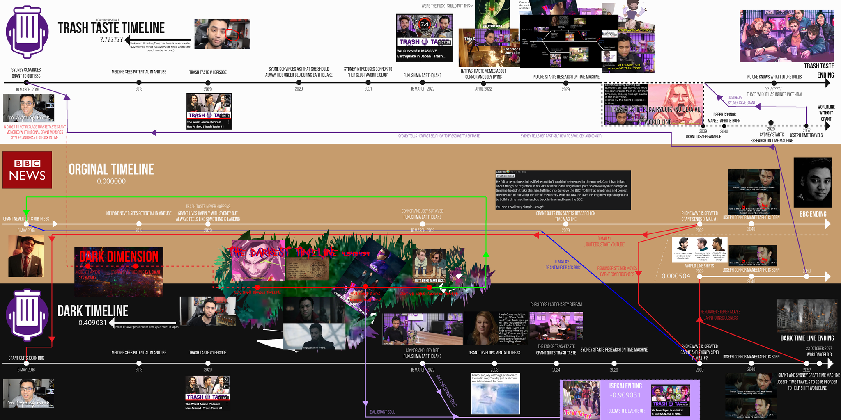Click WORLDLINE WITHOUT GRANT label
The width and height of the screenshot is (841, 420).
coord(826,113)
